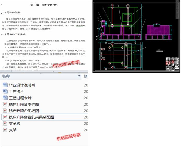Select the file 支架

point(13,130)
